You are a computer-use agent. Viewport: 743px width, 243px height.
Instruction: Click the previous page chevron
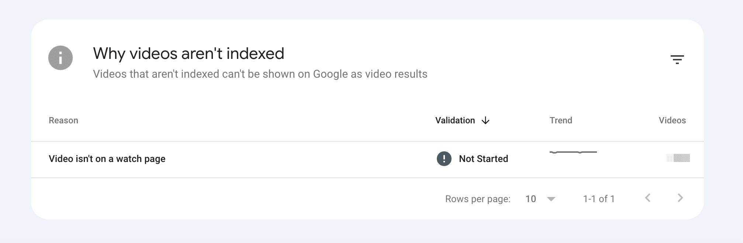pyautogui.click(x=648, y=198)
